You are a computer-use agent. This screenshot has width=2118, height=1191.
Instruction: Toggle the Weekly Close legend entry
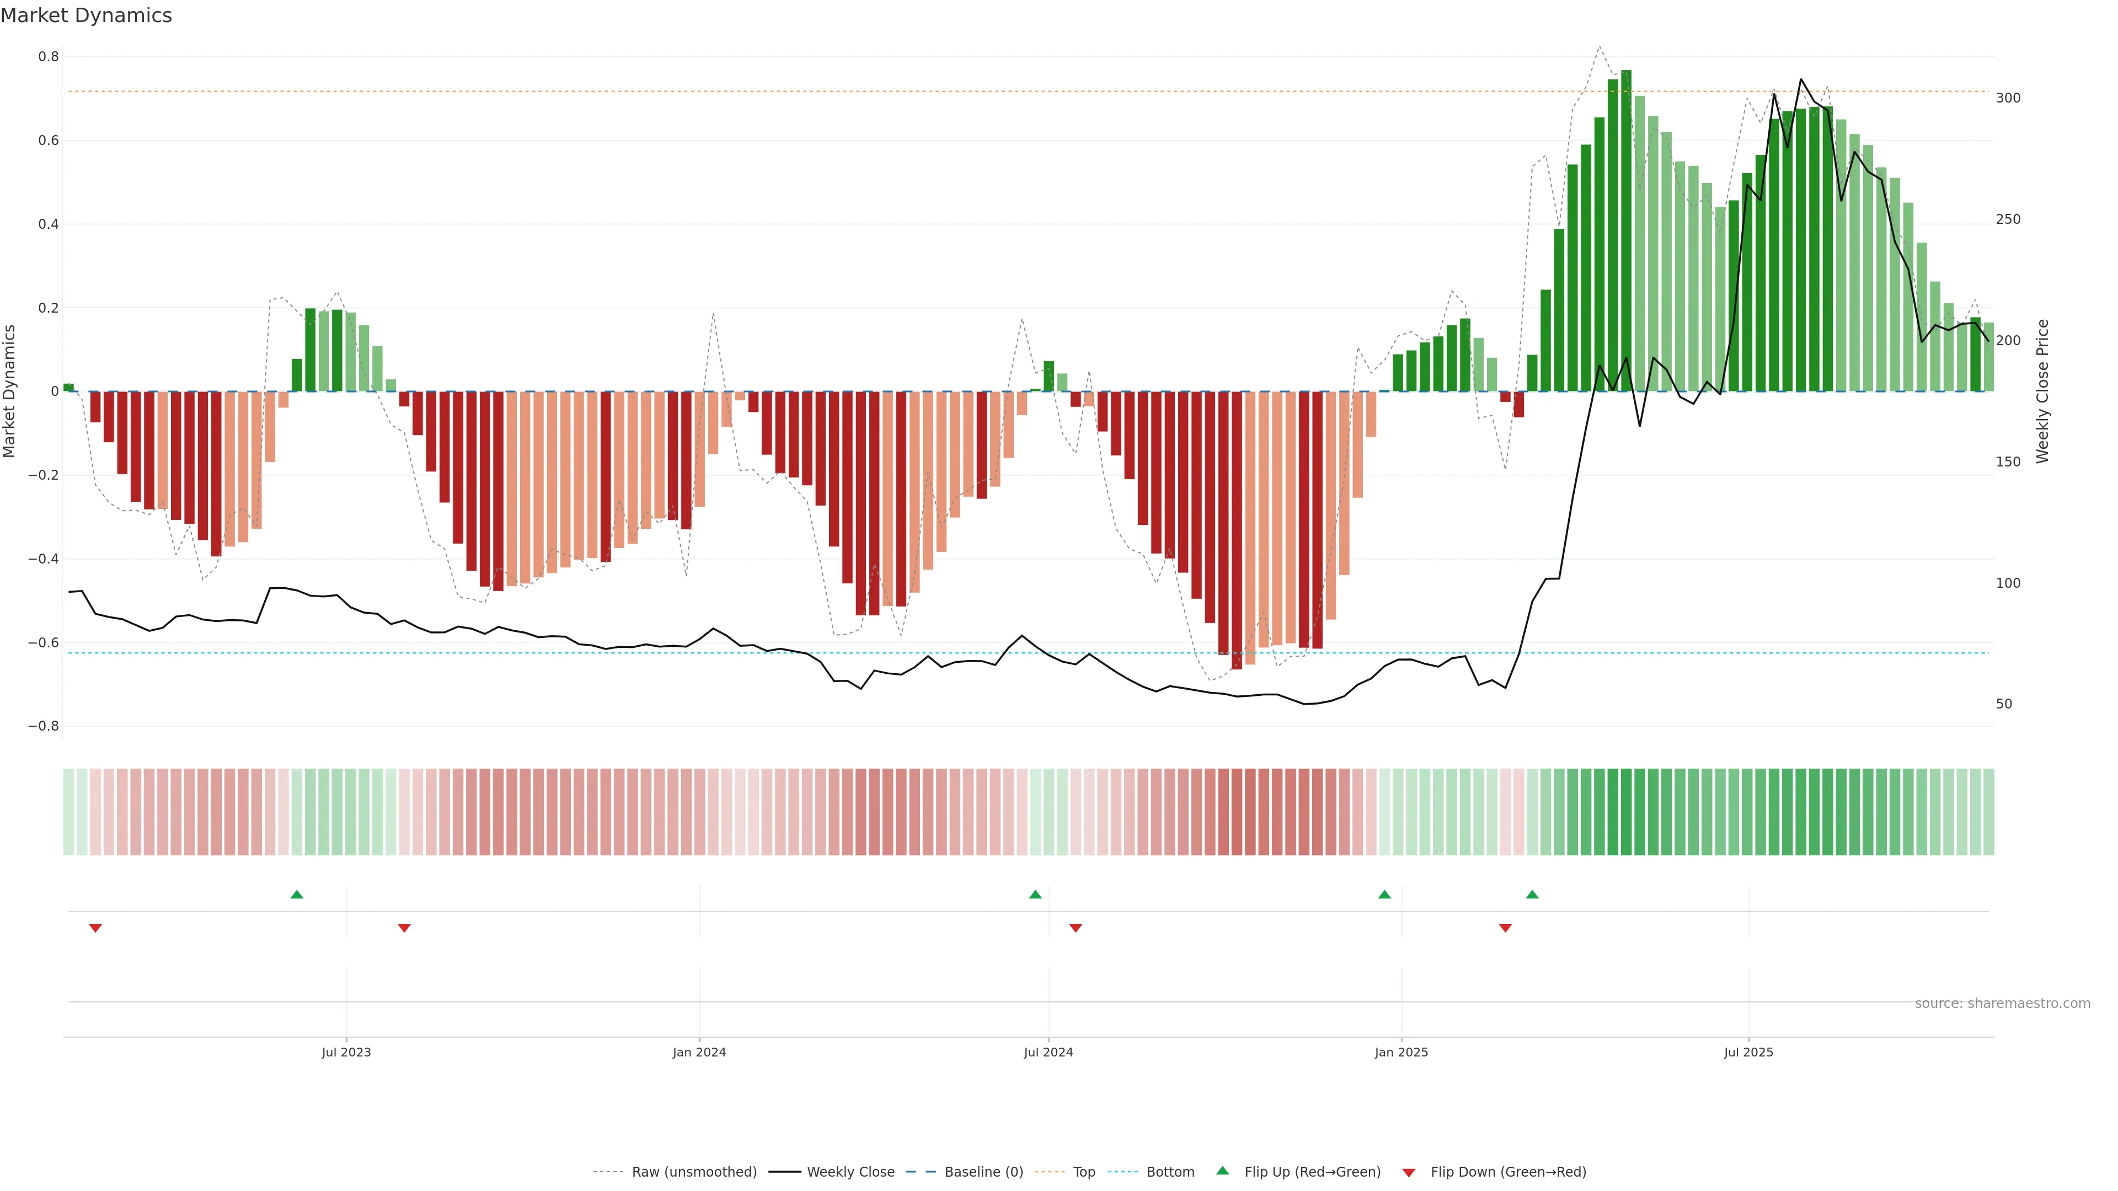pyautogui.click(x=850, y=1172)
